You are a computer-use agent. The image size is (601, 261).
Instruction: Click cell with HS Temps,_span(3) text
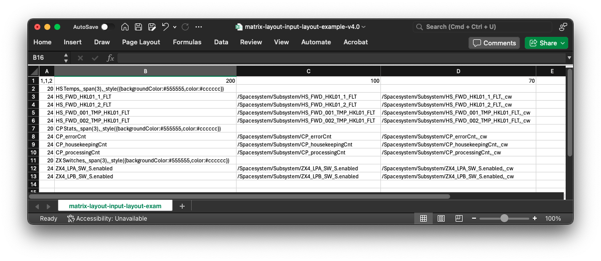[145, 89]
